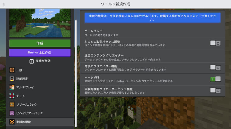Click the ビヘイビアーパック icon

(12, 113)
